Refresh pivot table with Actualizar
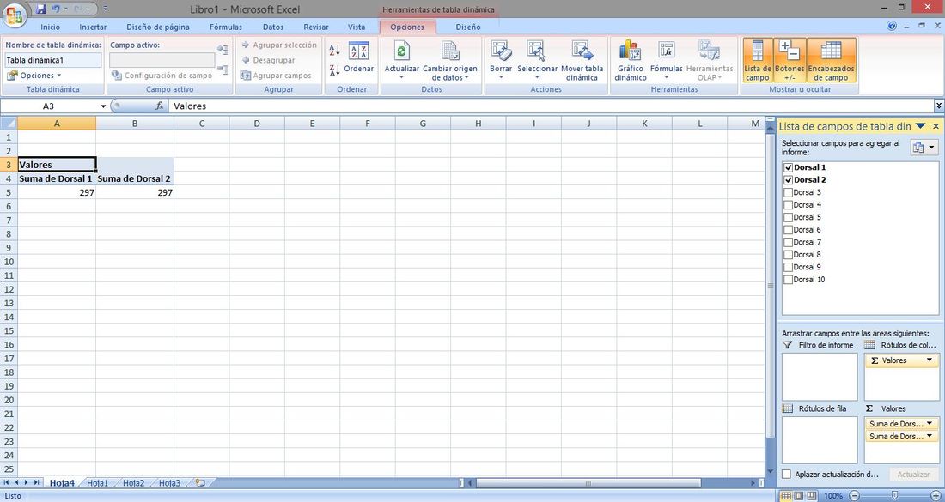The height and width of the screenshot is (502, 945). click(402, 60)
